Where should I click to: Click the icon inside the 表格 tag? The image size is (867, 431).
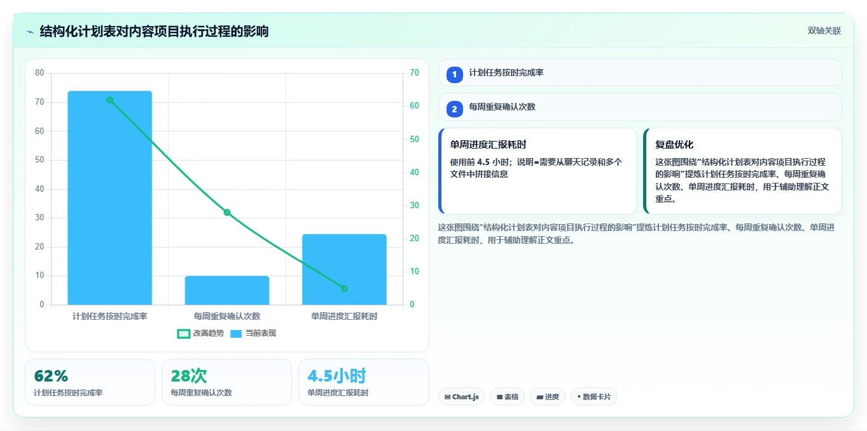(x=500, y=397)
